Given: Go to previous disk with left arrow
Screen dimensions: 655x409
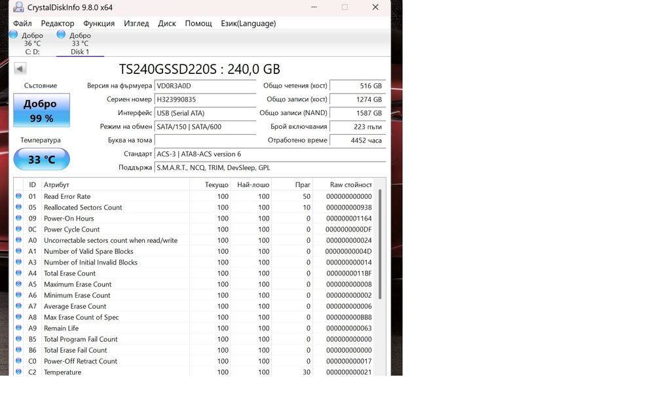Looking at the screenshot, I should tap(20, 69).
